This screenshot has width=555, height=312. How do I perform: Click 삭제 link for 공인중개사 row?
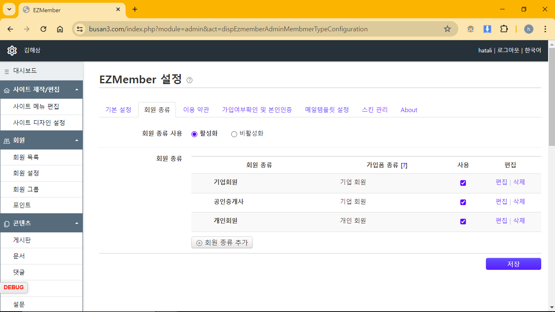click(x=519, y=201)
